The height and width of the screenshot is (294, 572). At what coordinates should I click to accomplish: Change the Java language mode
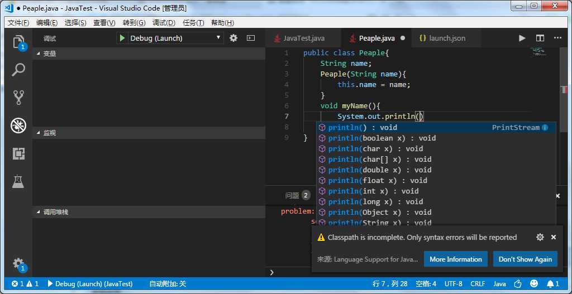click(x=499, y=283)
